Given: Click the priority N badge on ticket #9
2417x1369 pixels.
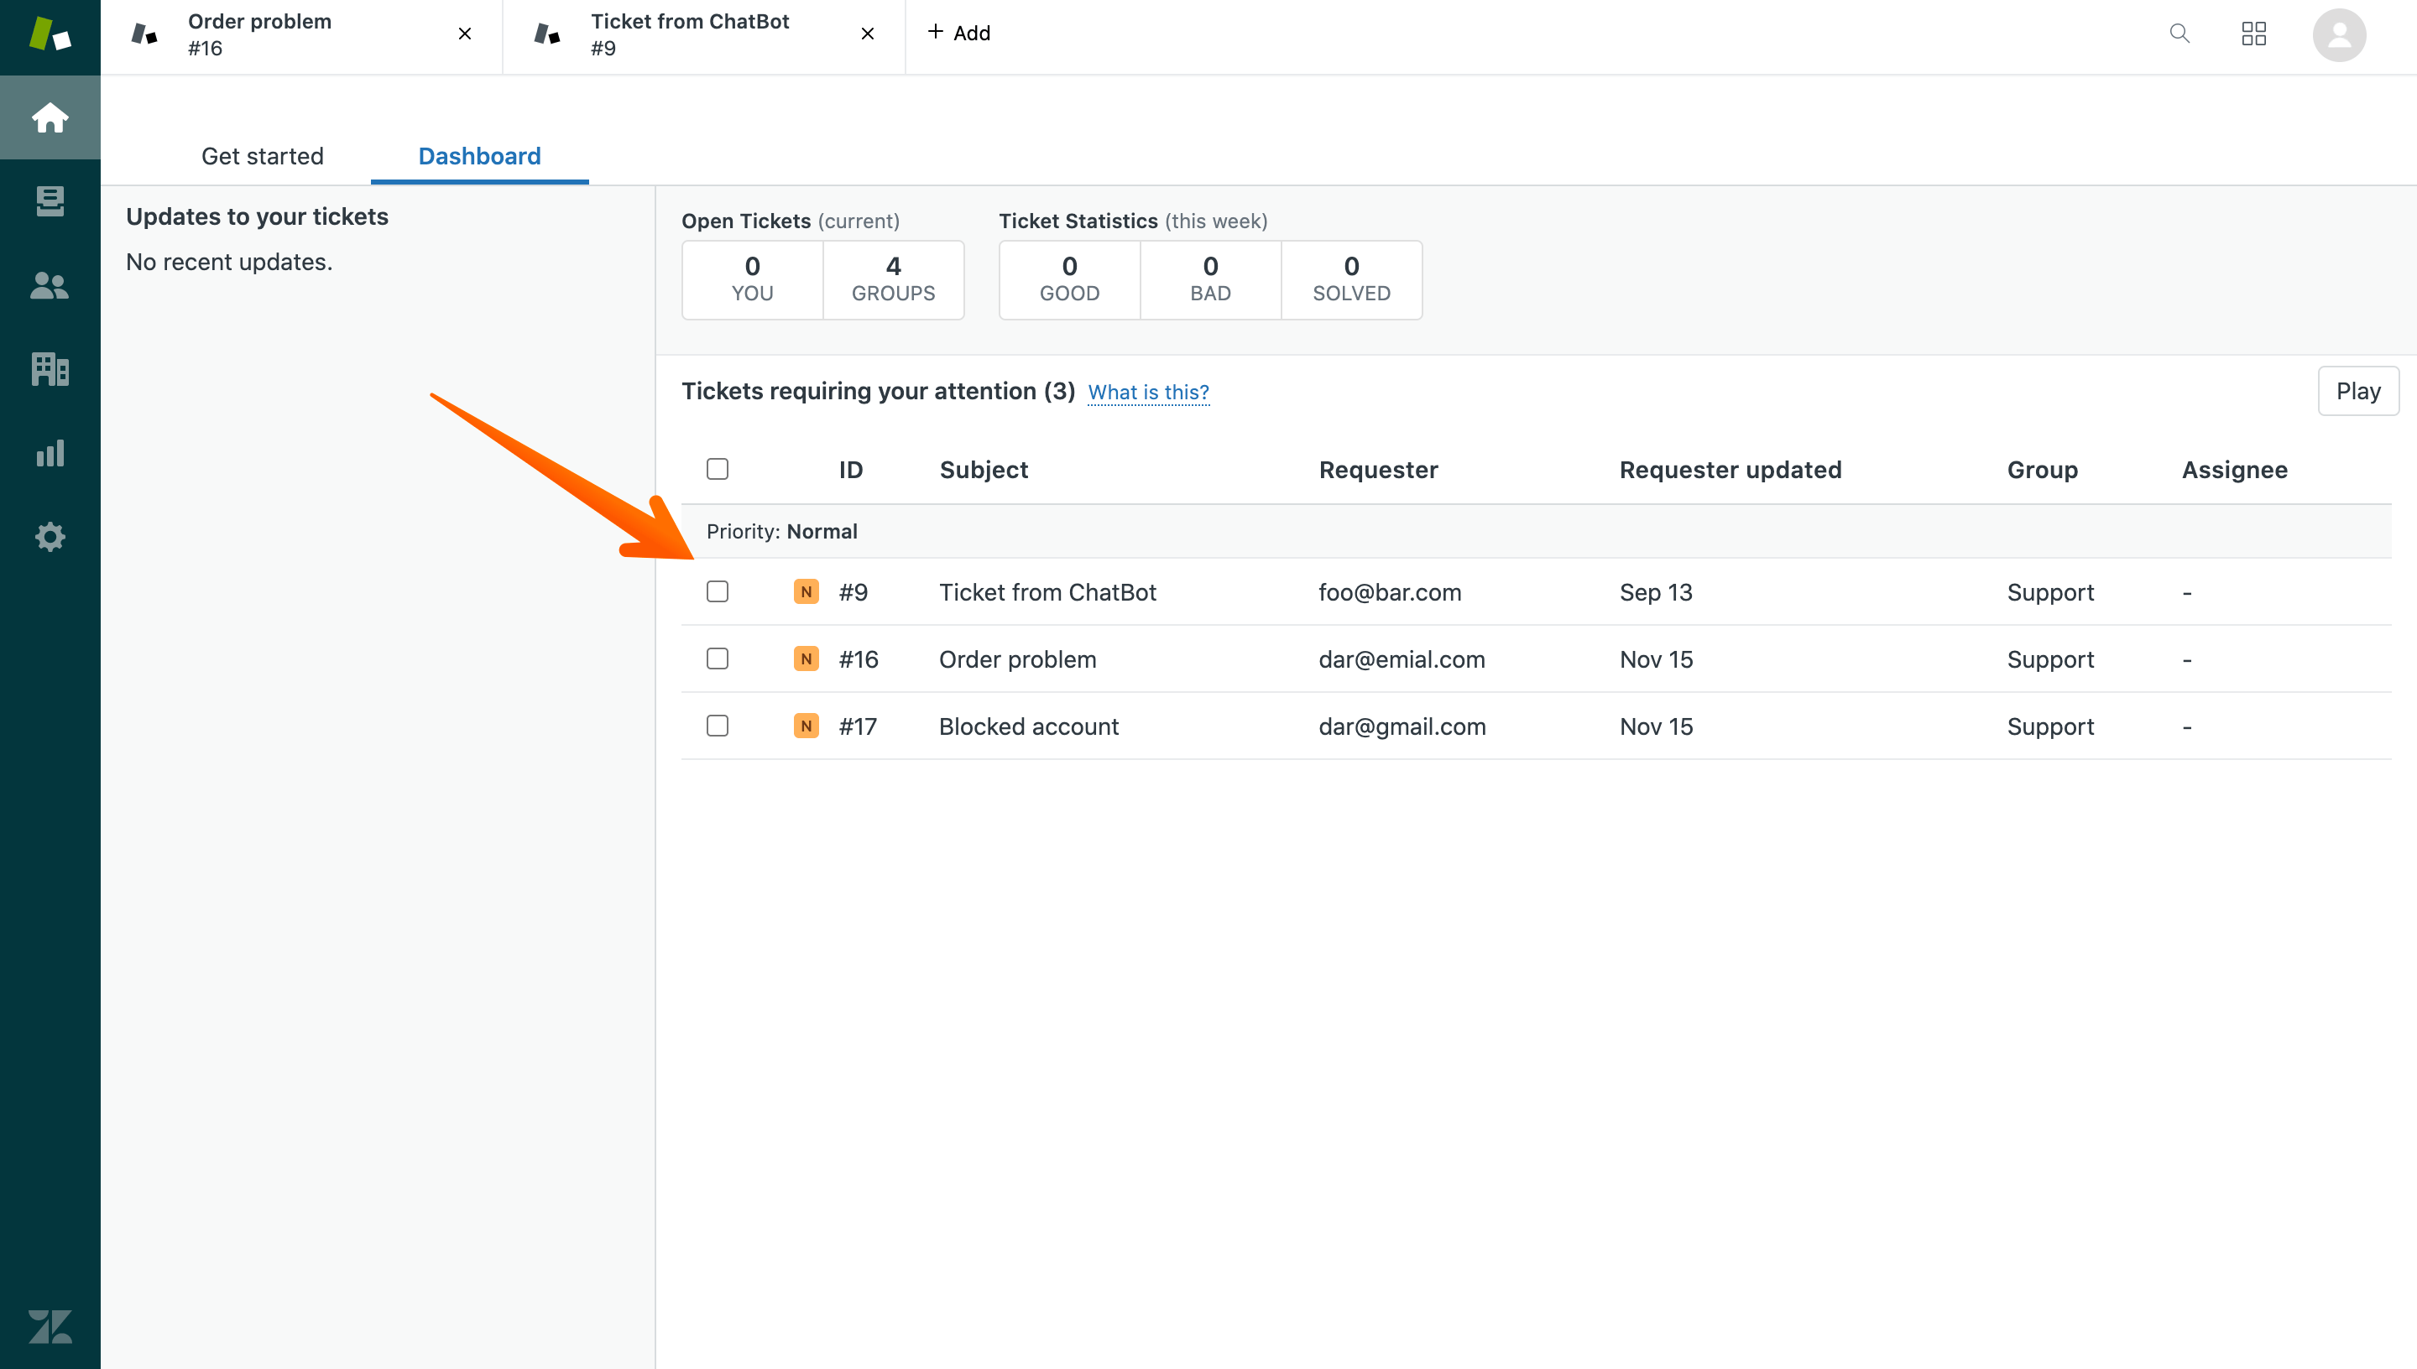Looking at the screenshot, I should coord(806,591).
